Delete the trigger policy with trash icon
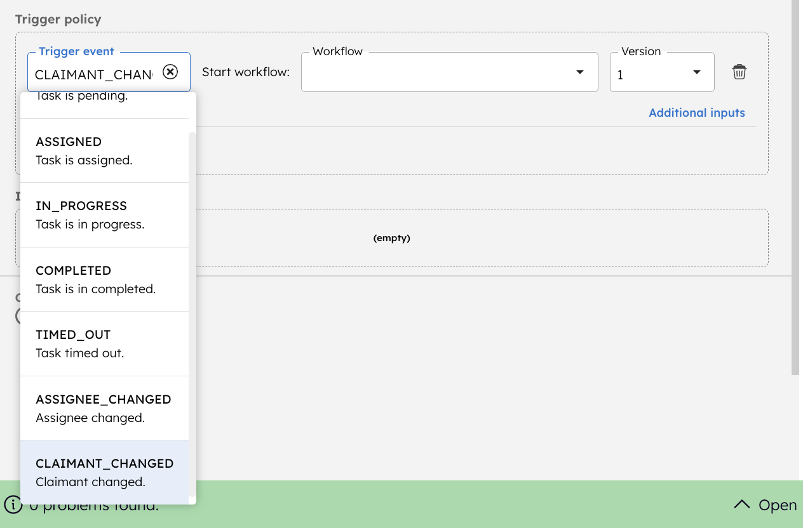The image size is (803, 528). tap(739, 72)
